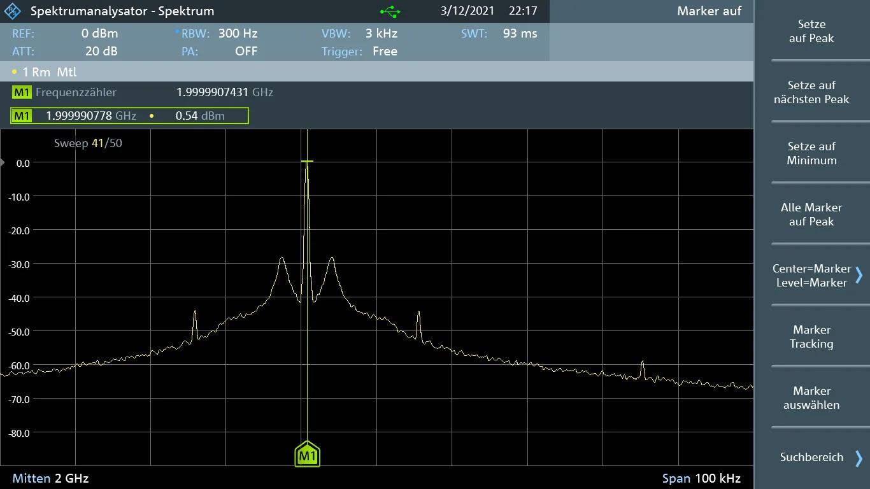The image size is (870, 489).
Task: Click the M1 badge in Frequenzzähler row
Action: (22, 92)
